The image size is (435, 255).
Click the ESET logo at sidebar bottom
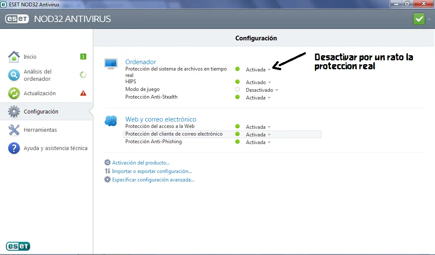point(18,246)
